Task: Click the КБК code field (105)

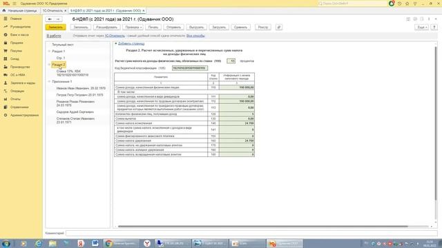Action: click(x=190, y=68)
